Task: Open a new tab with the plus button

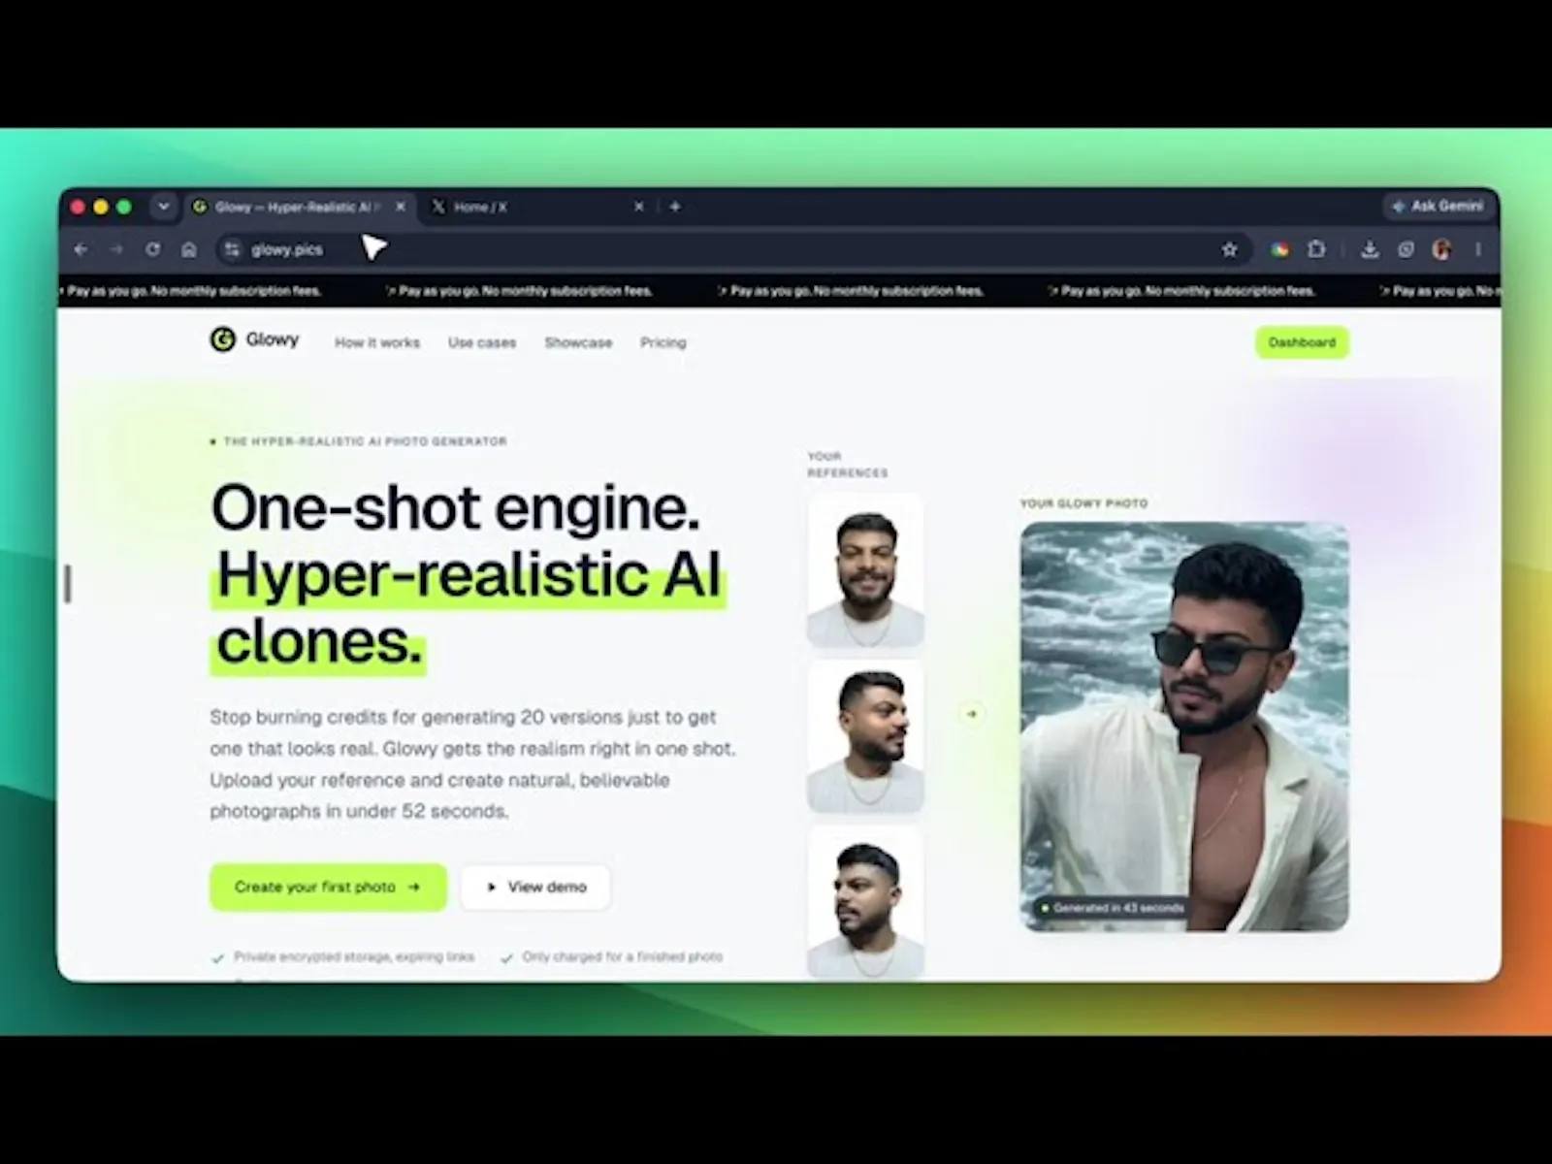Action: coord(675,207)
